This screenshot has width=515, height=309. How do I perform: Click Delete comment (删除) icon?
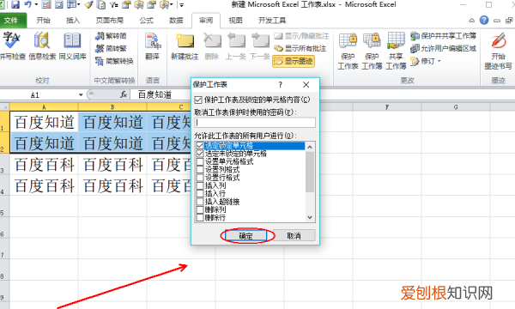pos(212,46)
